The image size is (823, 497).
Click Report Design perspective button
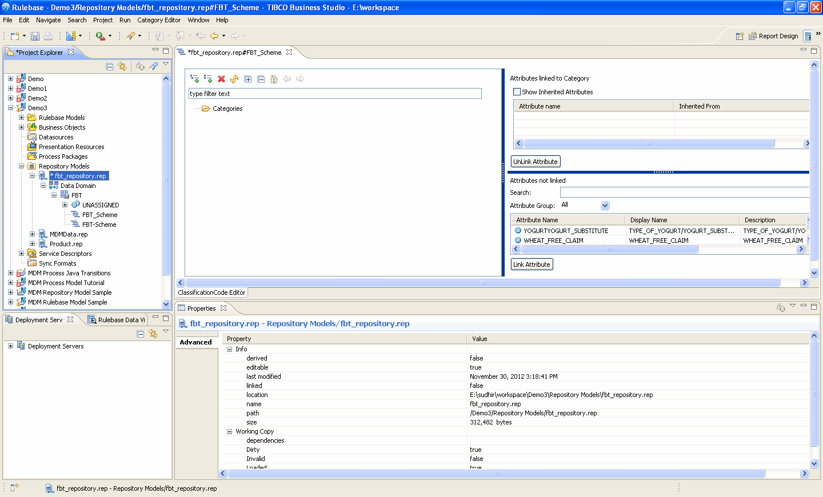click(x=773, y=36)
